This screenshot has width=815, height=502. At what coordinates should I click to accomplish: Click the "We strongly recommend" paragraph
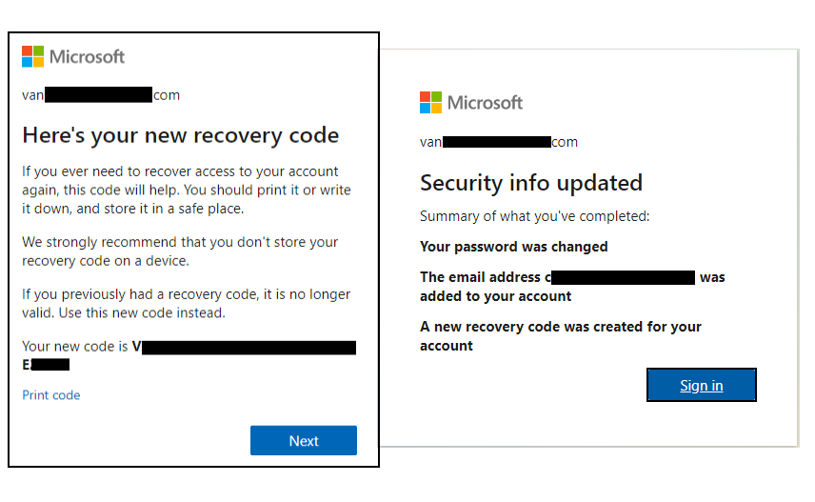pyautogui.click(x=180, y=251)
